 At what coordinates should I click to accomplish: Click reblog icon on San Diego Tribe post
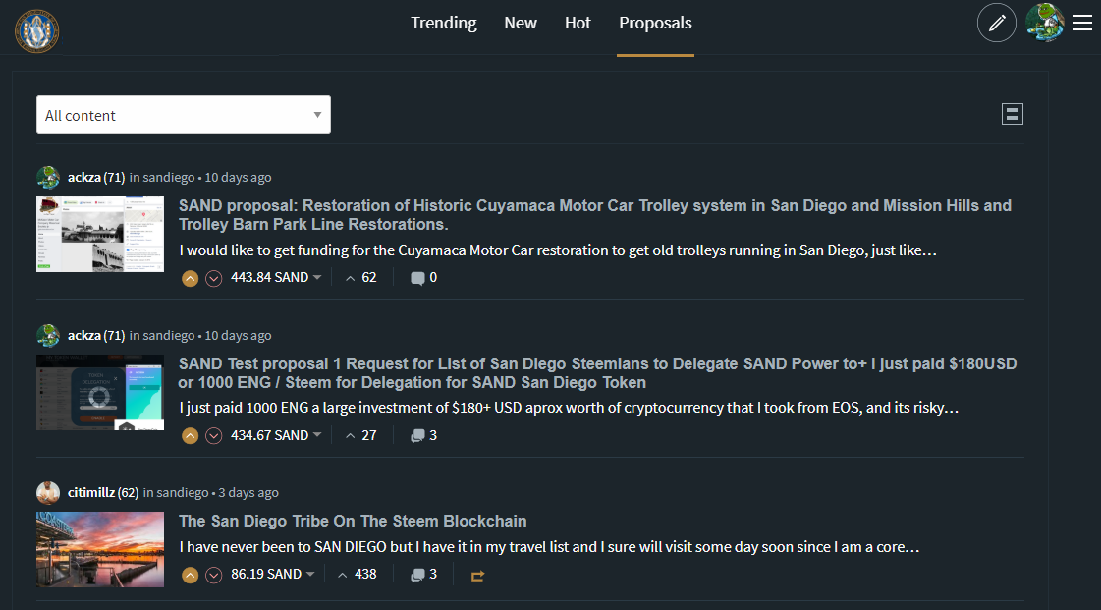coord(477,576)
